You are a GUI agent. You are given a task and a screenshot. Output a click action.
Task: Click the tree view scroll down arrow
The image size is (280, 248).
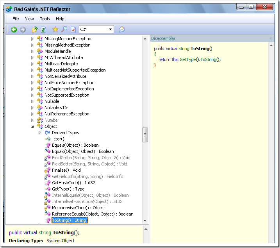coord(145,221)
